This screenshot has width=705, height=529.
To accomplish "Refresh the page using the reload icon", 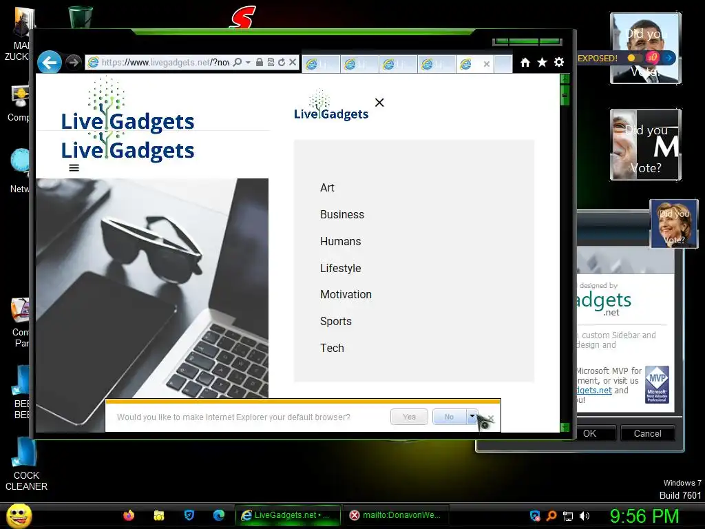I will [282, 62].
